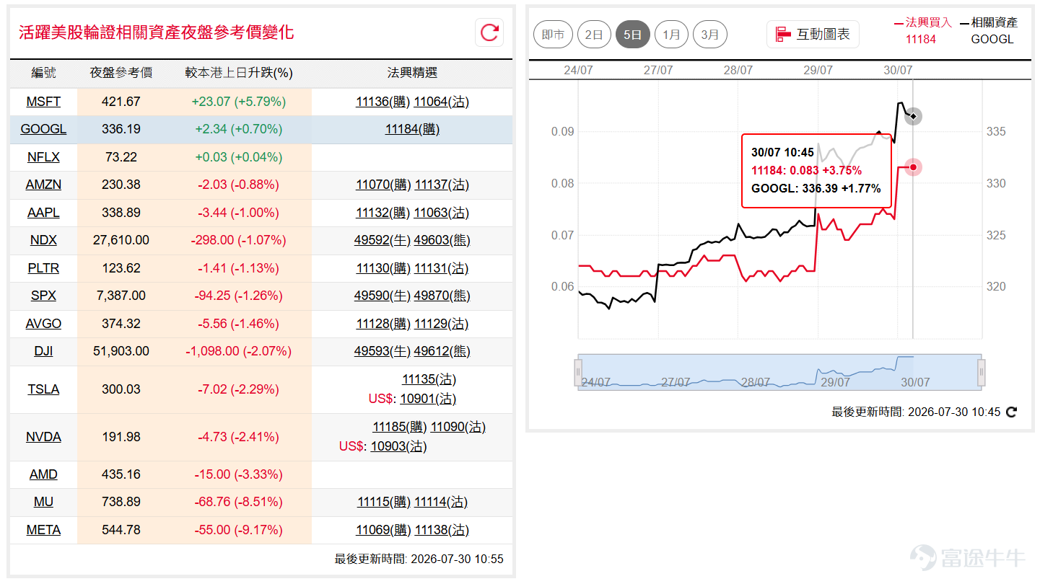Open the GOOGL underlying link
Screen dimensions: 1040x584
43,129
